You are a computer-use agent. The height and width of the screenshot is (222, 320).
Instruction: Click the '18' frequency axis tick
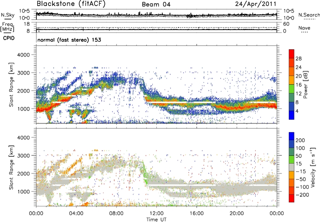[x=27, y=24]
